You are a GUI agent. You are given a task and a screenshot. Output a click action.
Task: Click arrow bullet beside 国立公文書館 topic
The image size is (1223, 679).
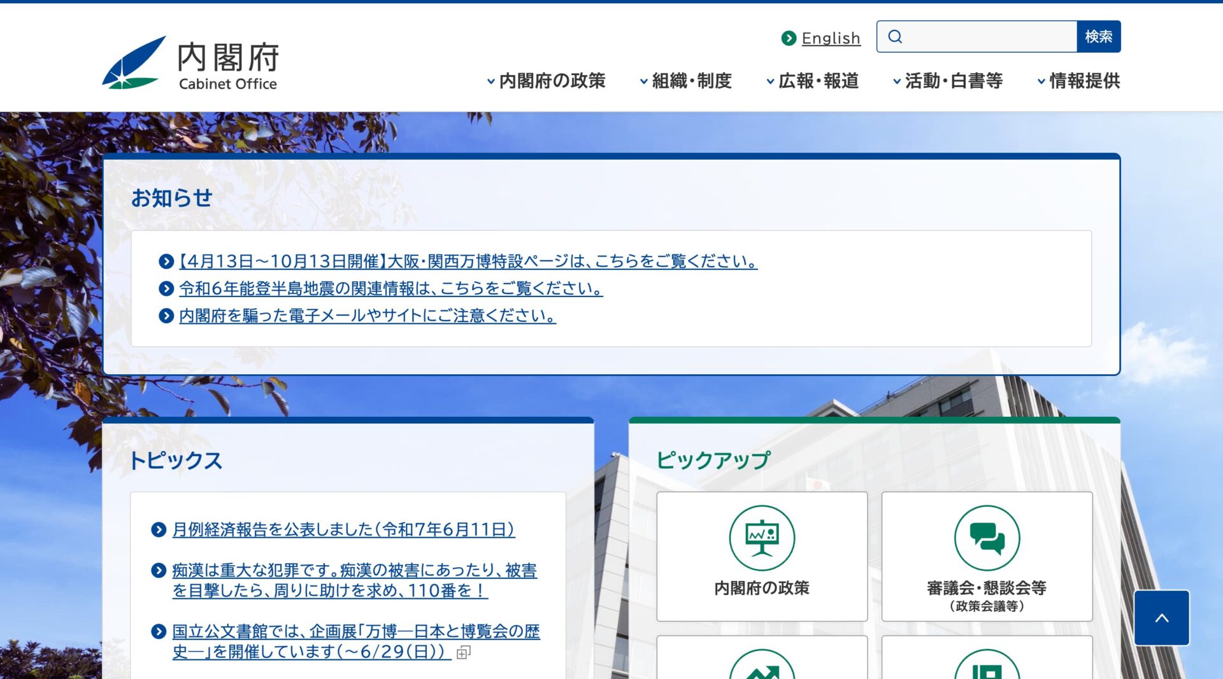[x=159, y=632]
